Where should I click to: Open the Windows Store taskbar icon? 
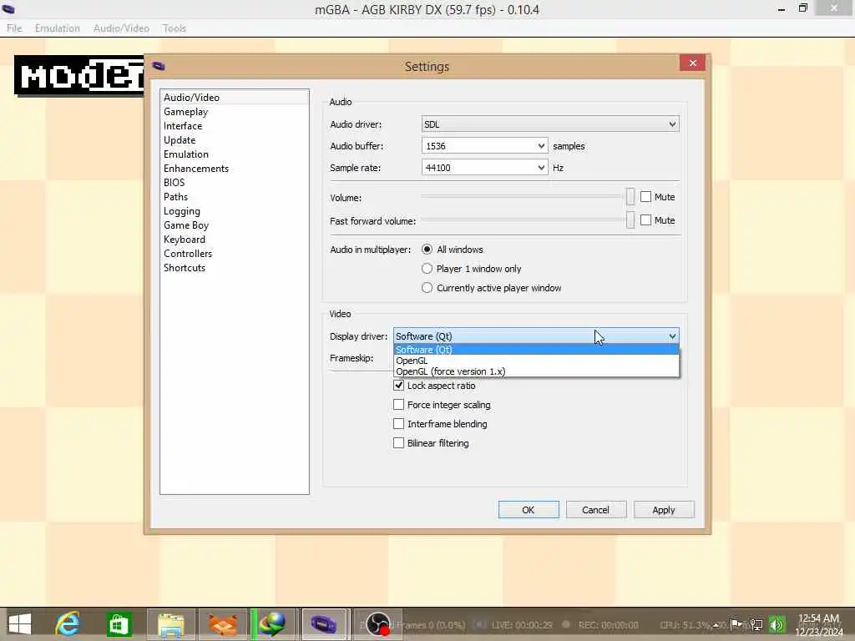(x=119, y=624)
